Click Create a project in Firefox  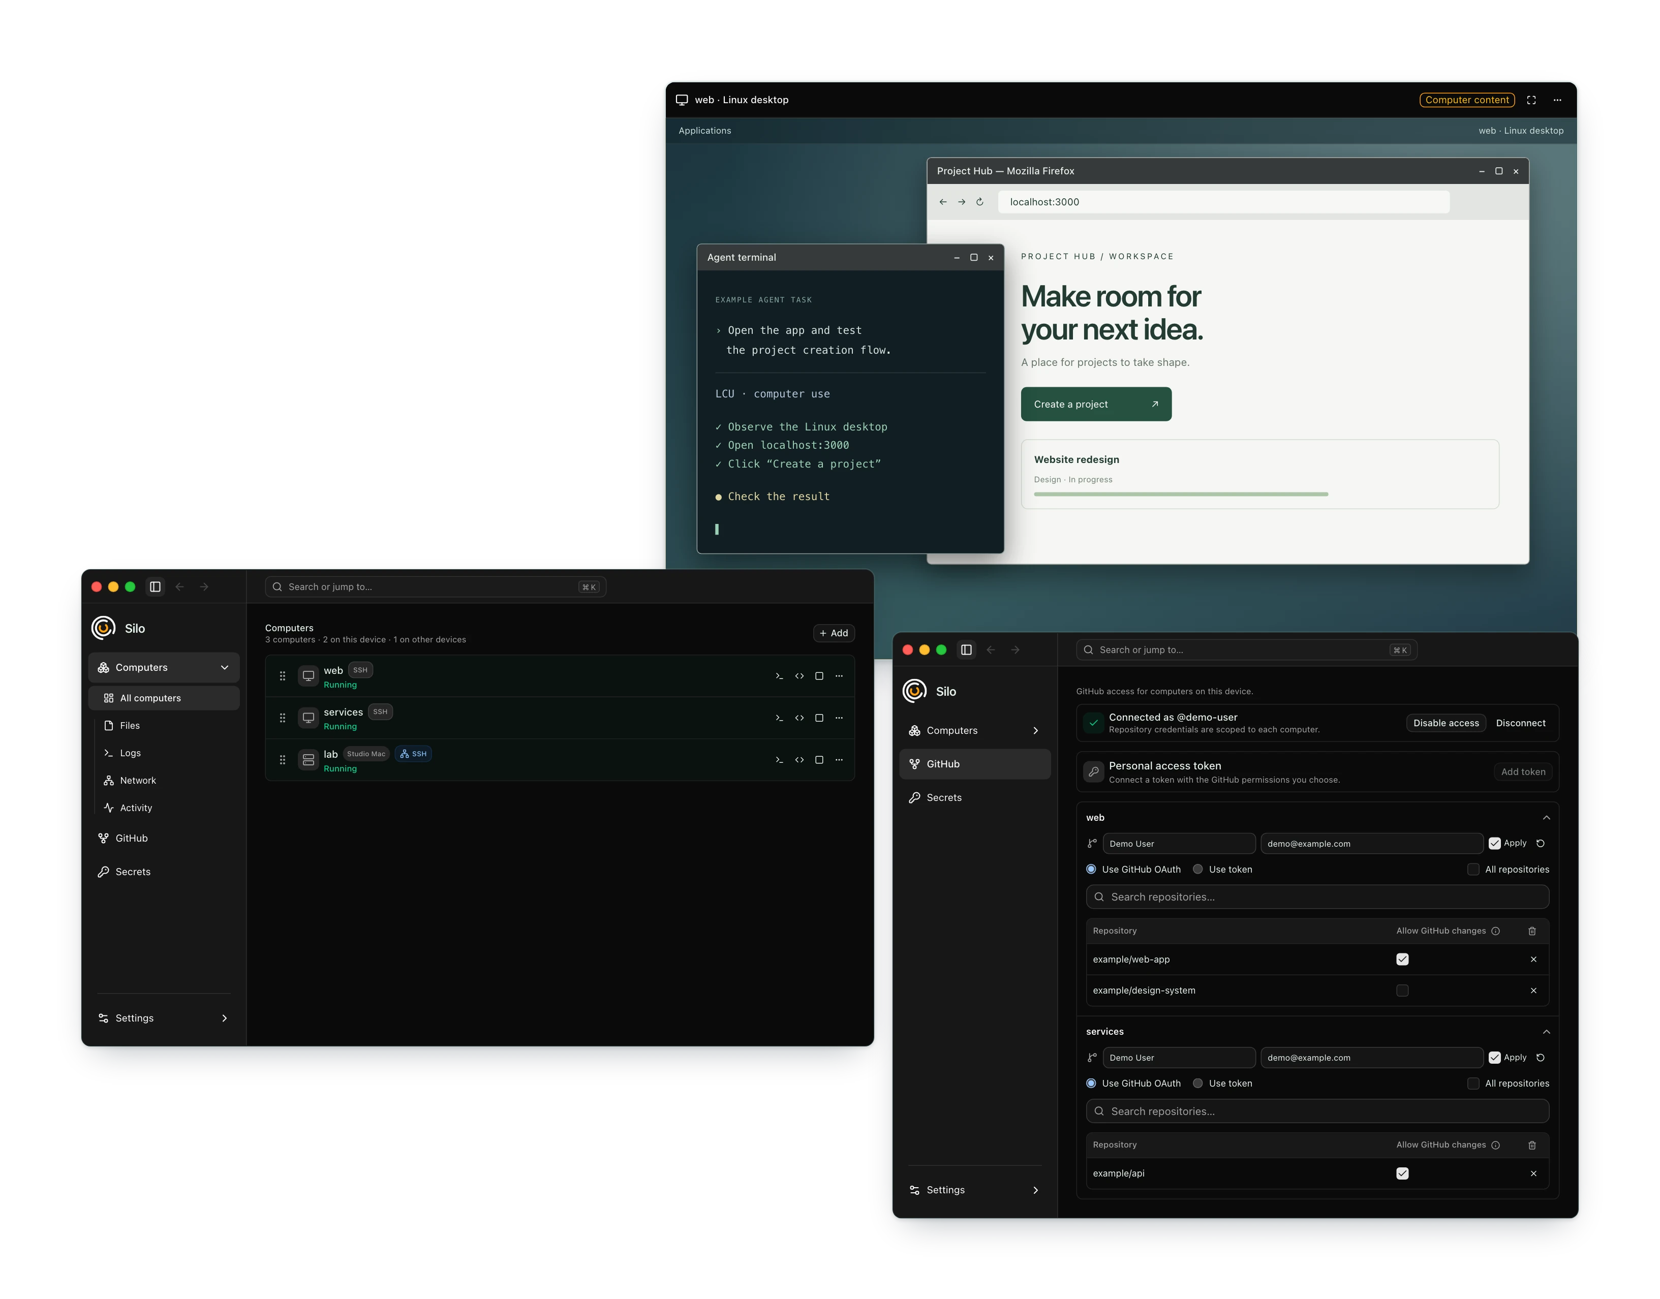[x=1096, y=405]
